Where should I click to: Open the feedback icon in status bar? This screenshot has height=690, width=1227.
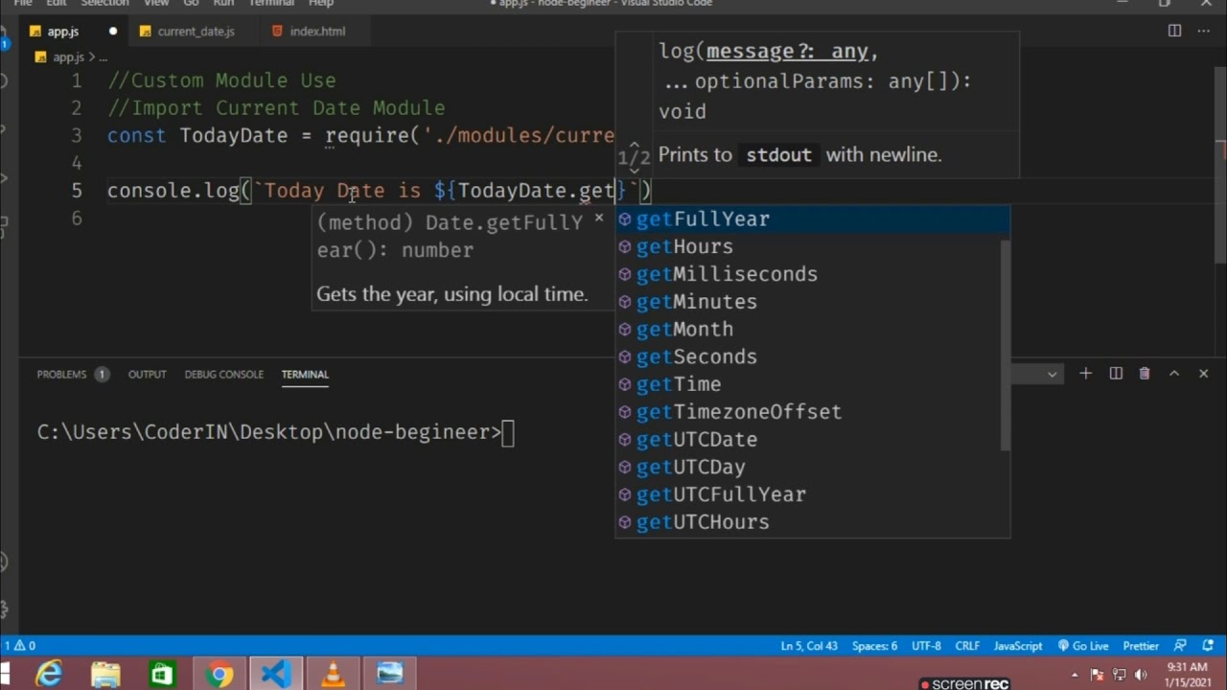[x=1180, y=646]
